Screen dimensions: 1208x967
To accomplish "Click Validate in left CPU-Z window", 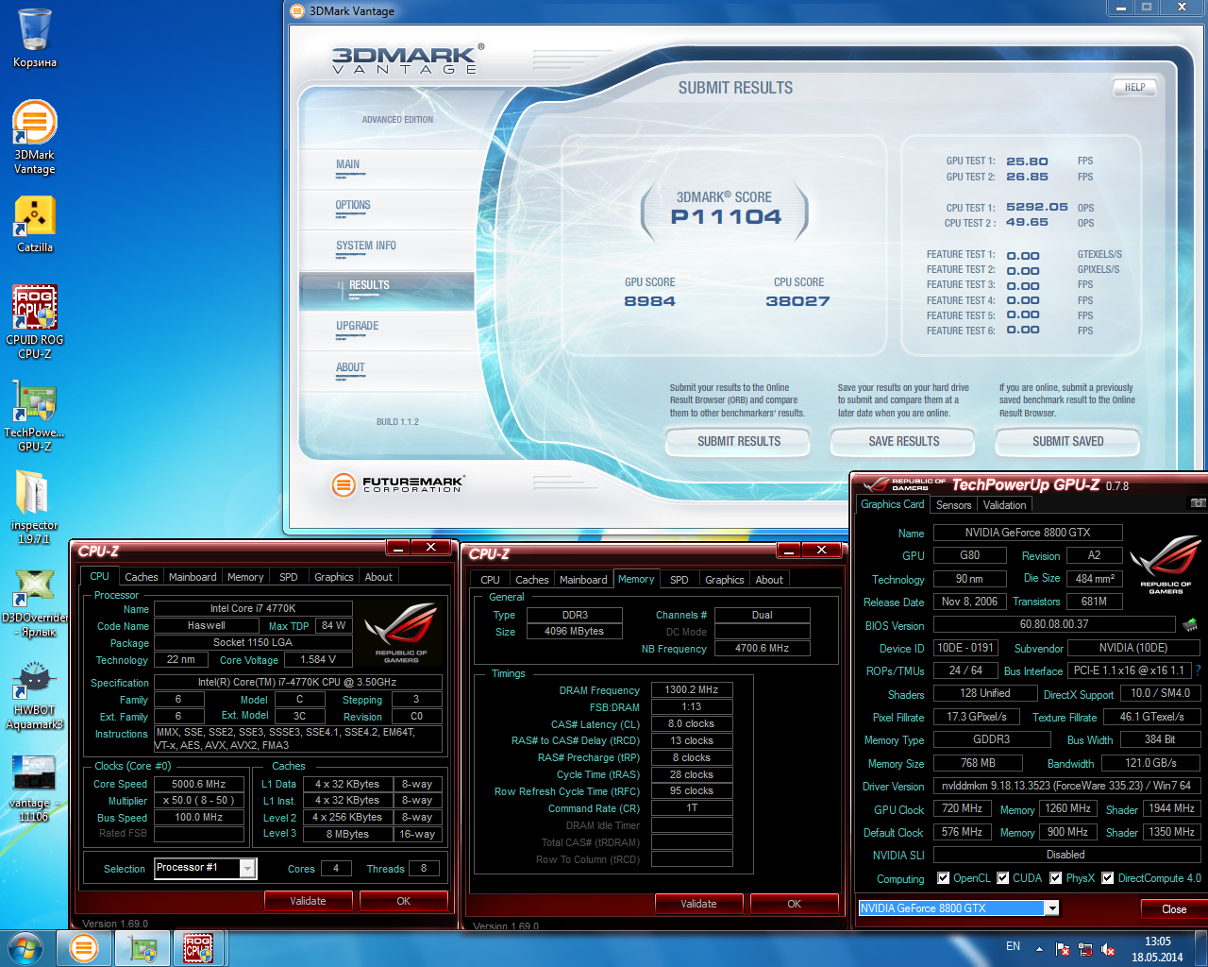I will 308,901.
